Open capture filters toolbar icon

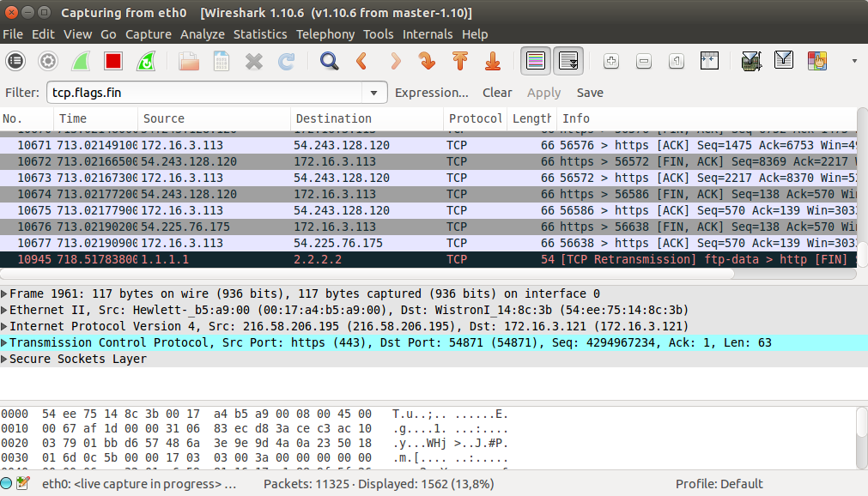[751, 61]
